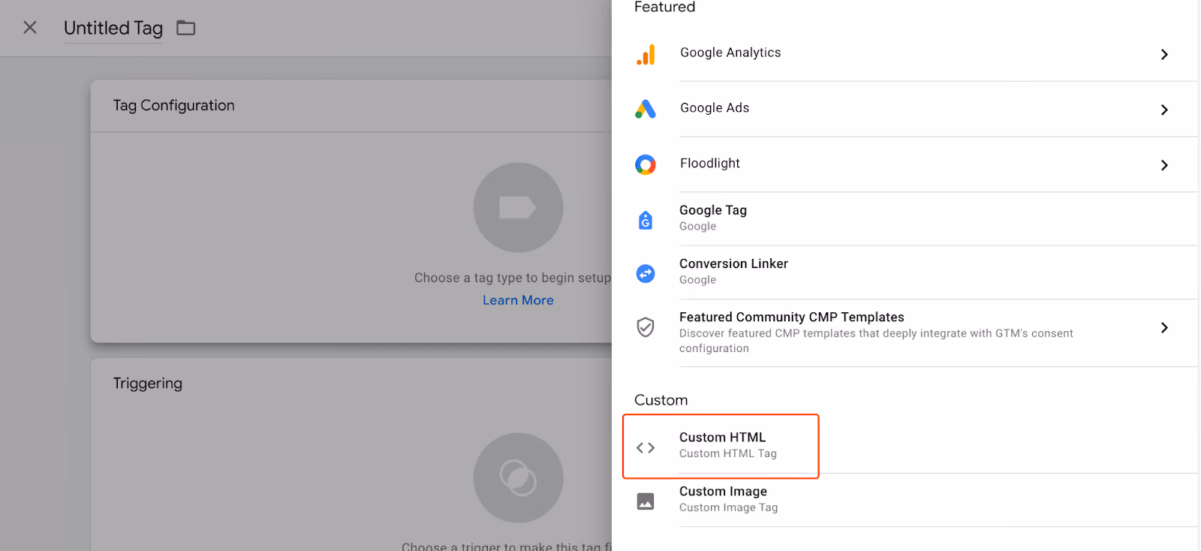Click the Custom Image picture icon
The height and width of the screenshot is (551, 1201).
[x=646, y=501]
